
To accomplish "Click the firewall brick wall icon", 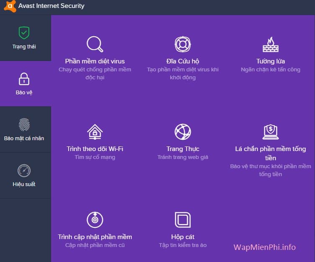I will [271, 44].
